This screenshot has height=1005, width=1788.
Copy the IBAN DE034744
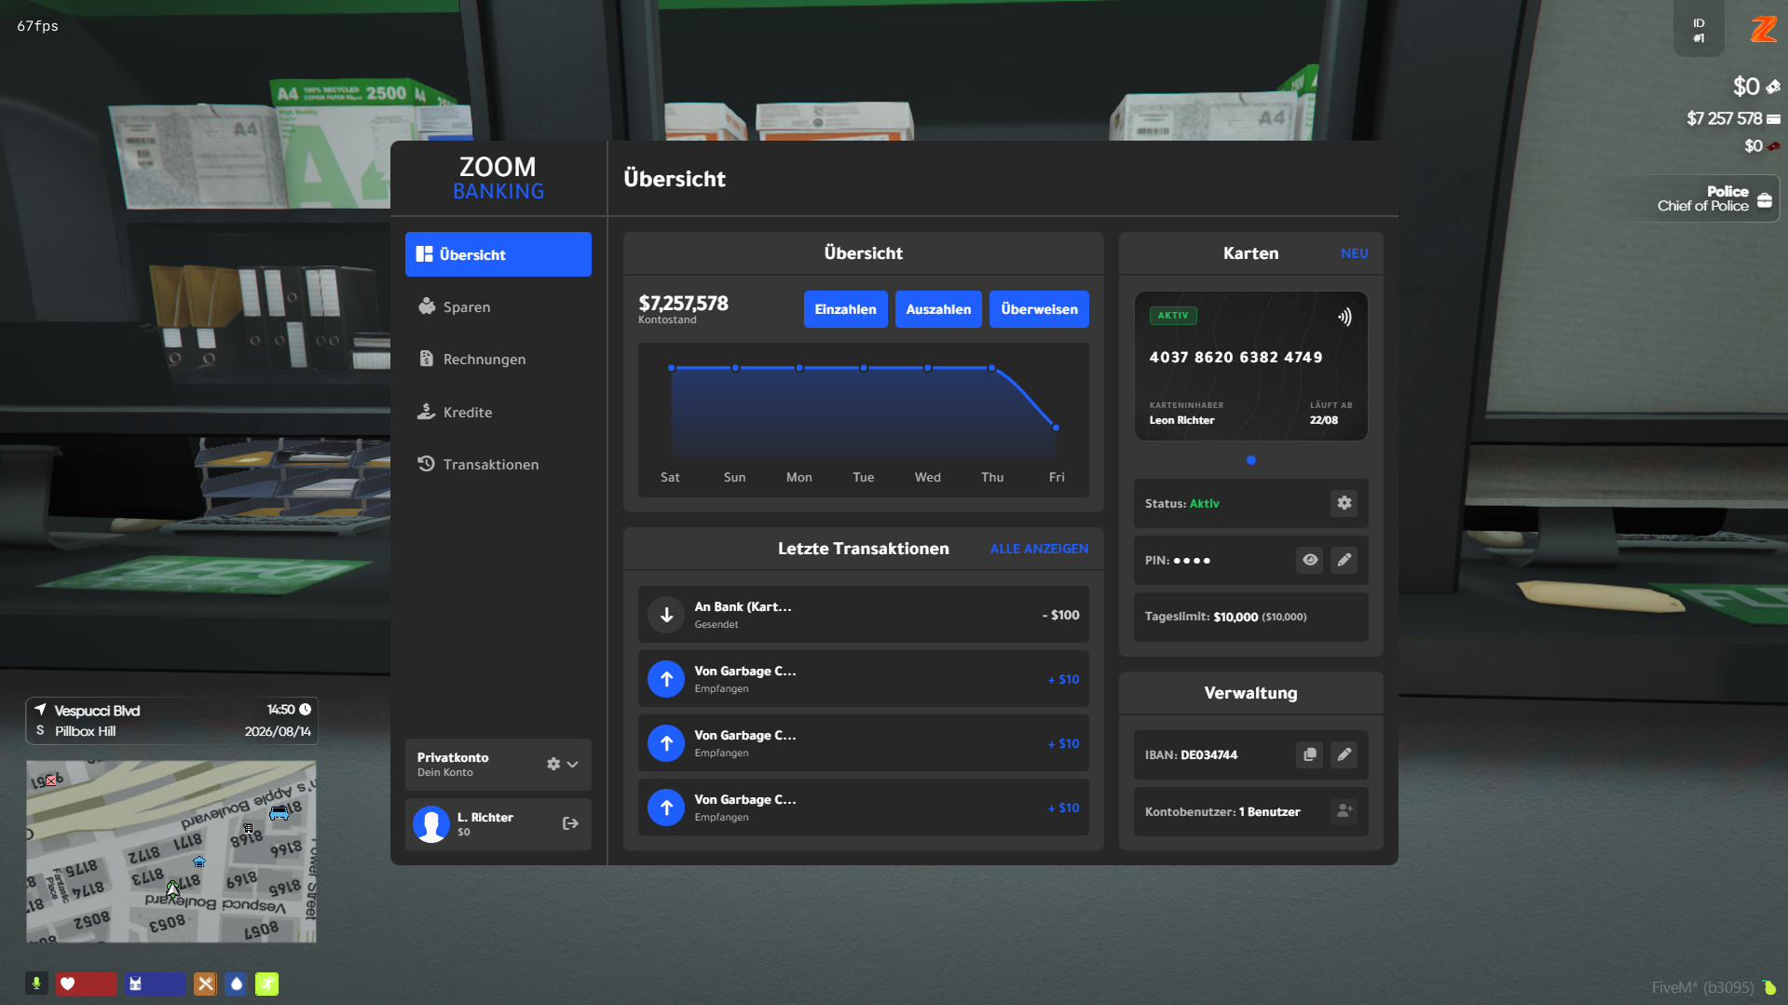[1309, 754]
